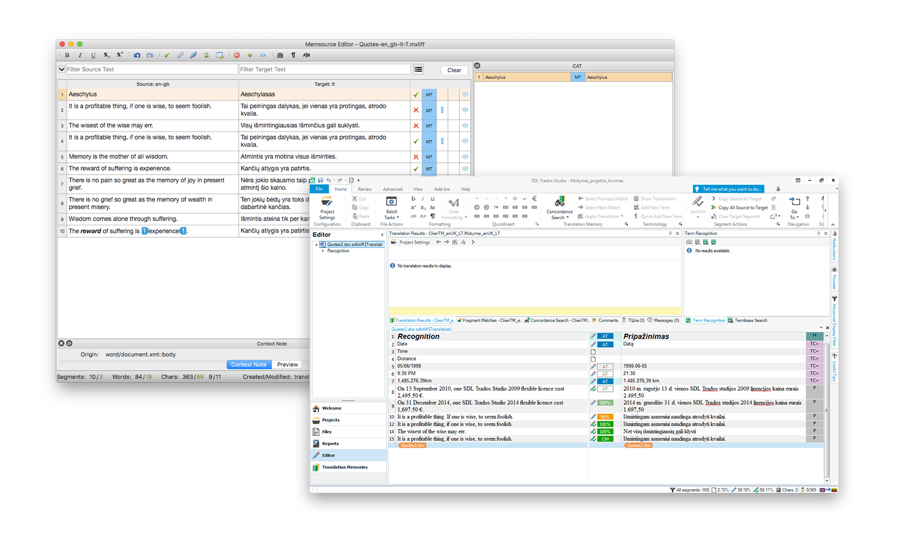Click Tell me what you want to do box
This screenshot has height=551, width=918.
point(728,189)
